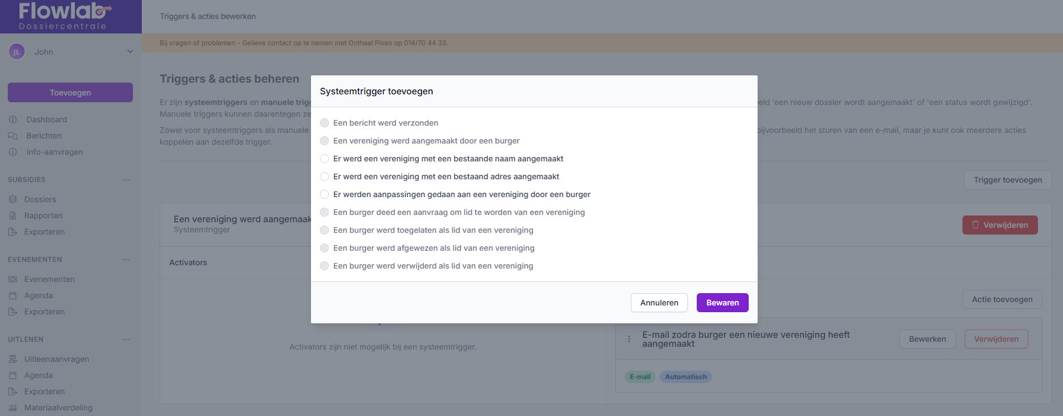Open the Subsidies section three-dot menu

tap(126, 180)
